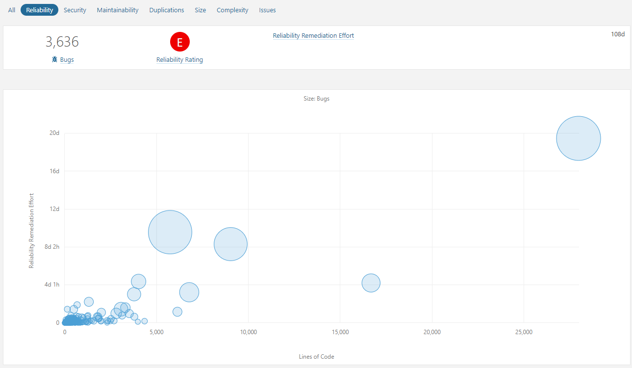Toggle the Reliability filter pill
The image size is (632, 368).
tap(39, 9)
